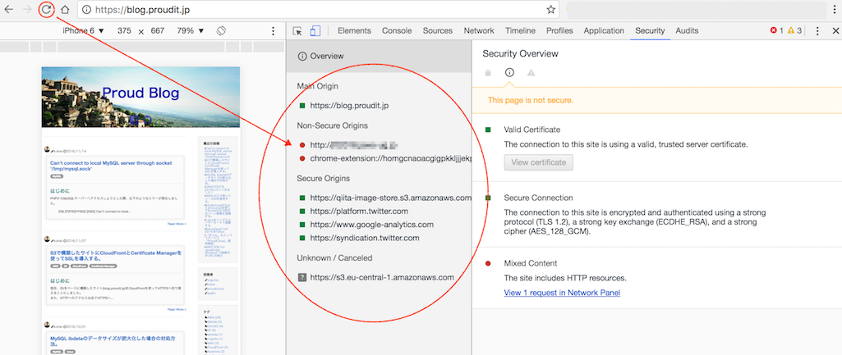
Task: Click the lock icon in Security Overview
Action: coord(488,72)
